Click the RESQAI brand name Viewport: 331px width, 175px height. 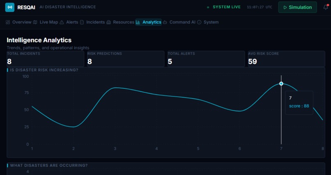26,7
